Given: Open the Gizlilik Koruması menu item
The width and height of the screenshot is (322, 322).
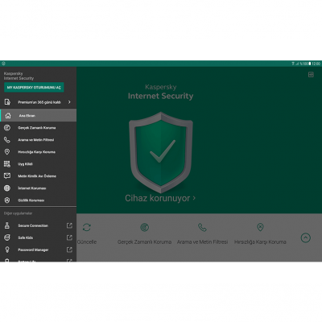Looking at the screenshot, I should (x=38, y=200).
